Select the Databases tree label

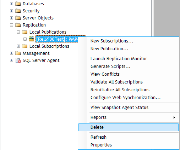(x=33, y=4)
